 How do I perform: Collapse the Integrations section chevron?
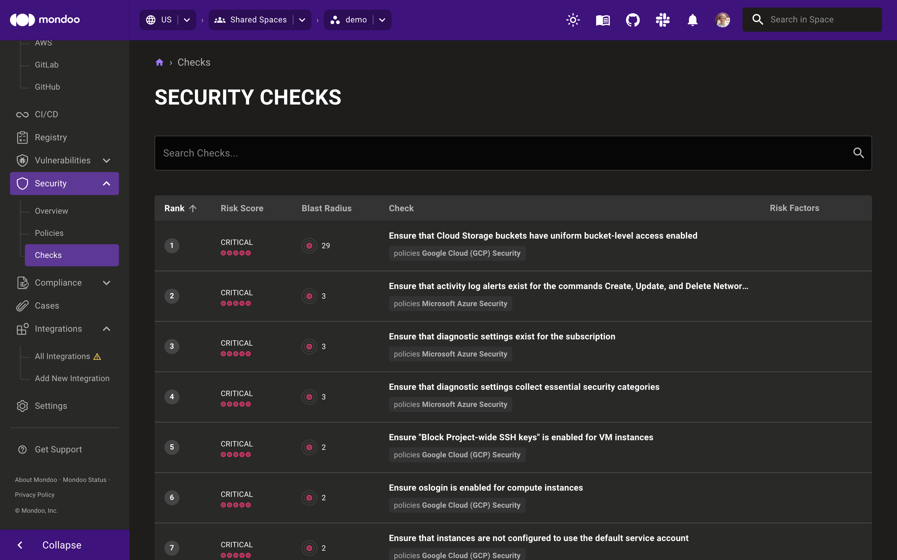pyautogui.click(x=107, y=329)
